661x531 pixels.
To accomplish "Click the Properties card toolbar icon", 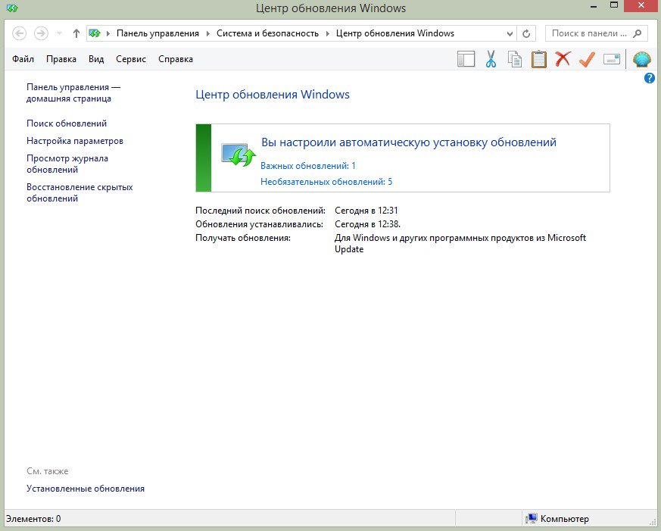I will coord(611,59).
